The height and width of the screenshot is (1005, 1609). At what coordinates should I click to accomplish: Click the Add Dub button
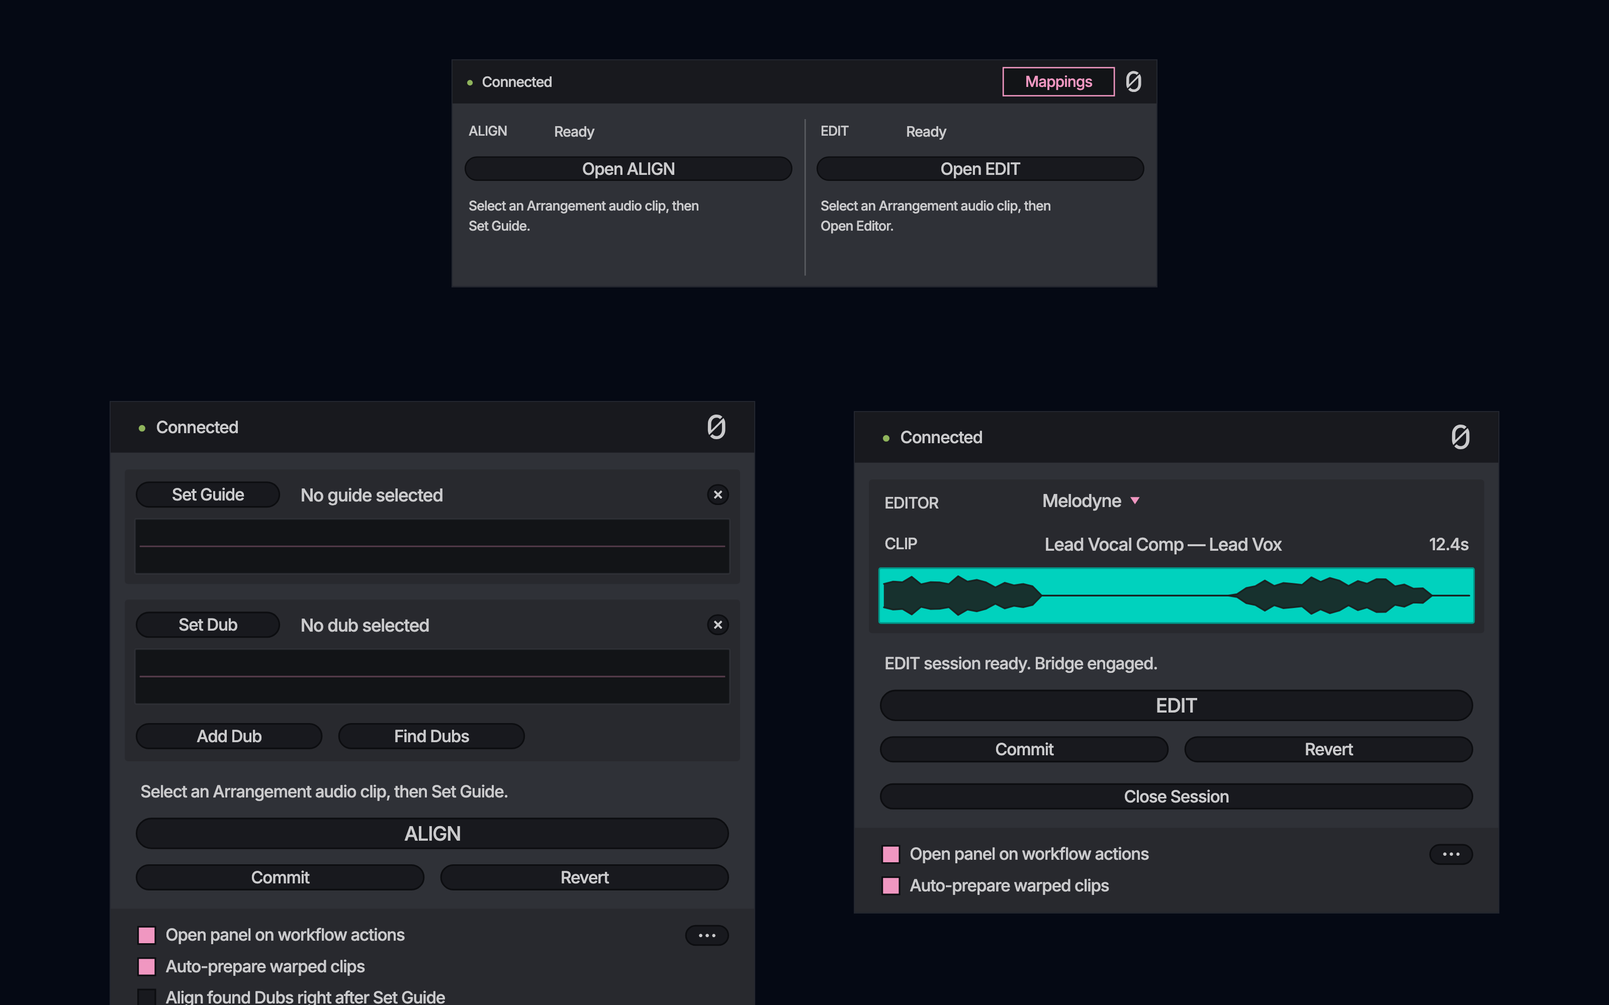(x=229, y=737)
